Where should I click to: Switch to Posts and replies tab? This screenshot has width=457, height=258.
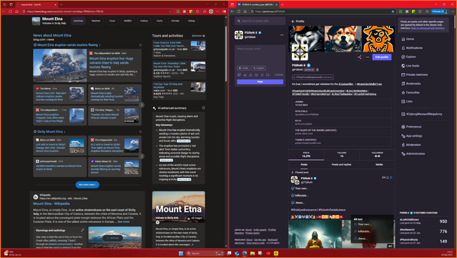click(341, 165)
